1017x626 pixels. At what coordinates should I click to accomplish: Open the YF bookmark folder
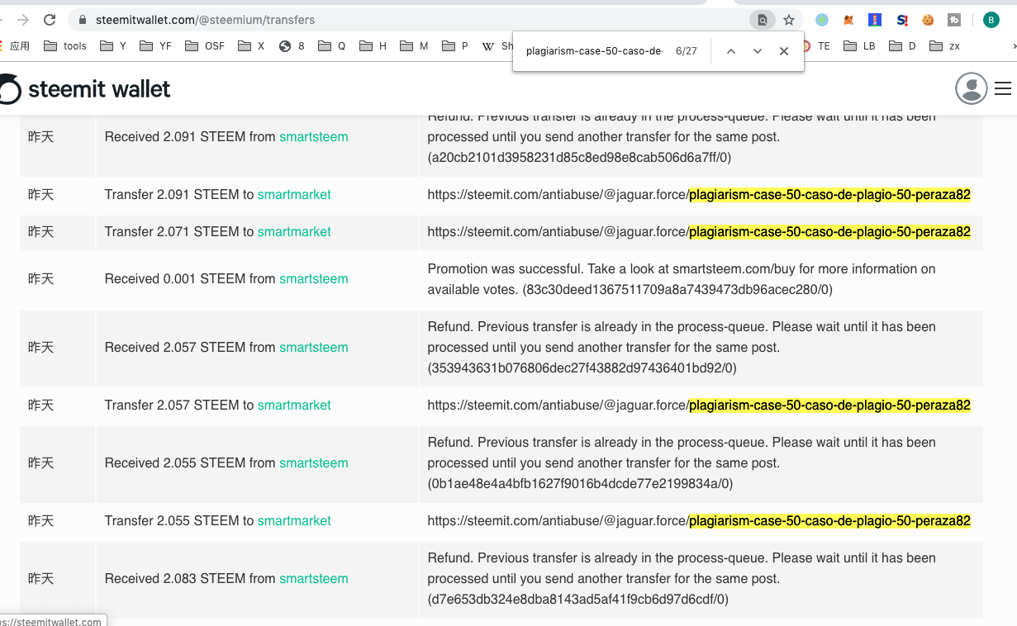tap(156, 46)
